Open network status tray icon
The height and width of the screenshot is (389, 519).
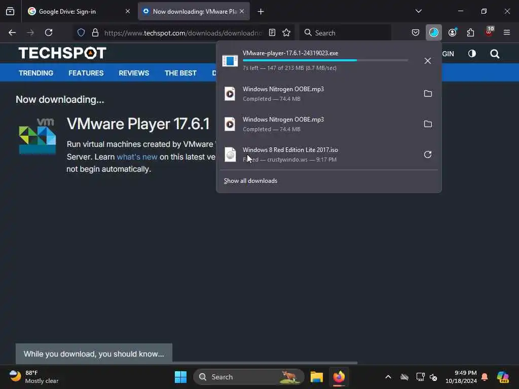[x=420, y=377]
